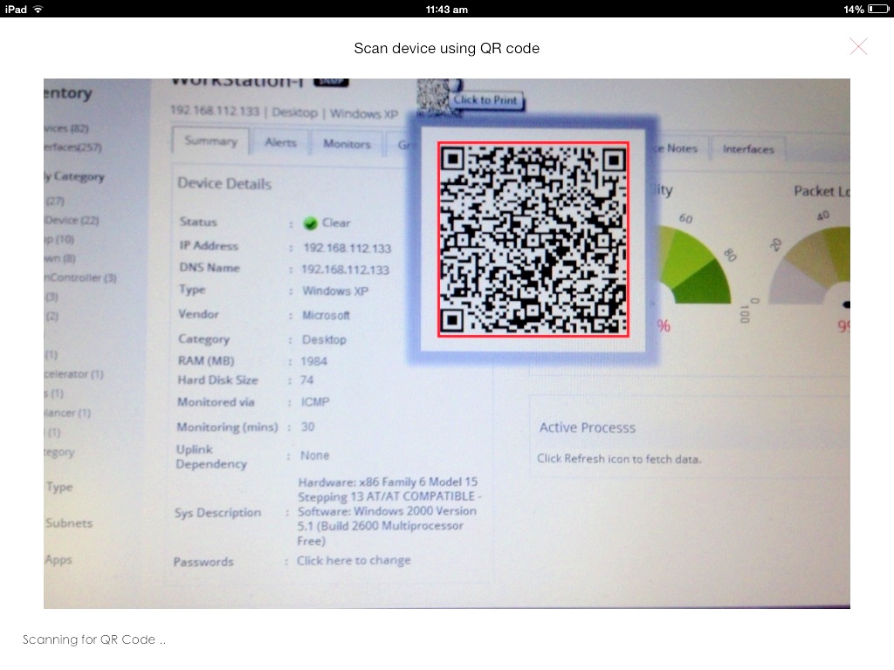Click the Monitoring (mins) value 30
894x670 pixels.
[308, 427]
